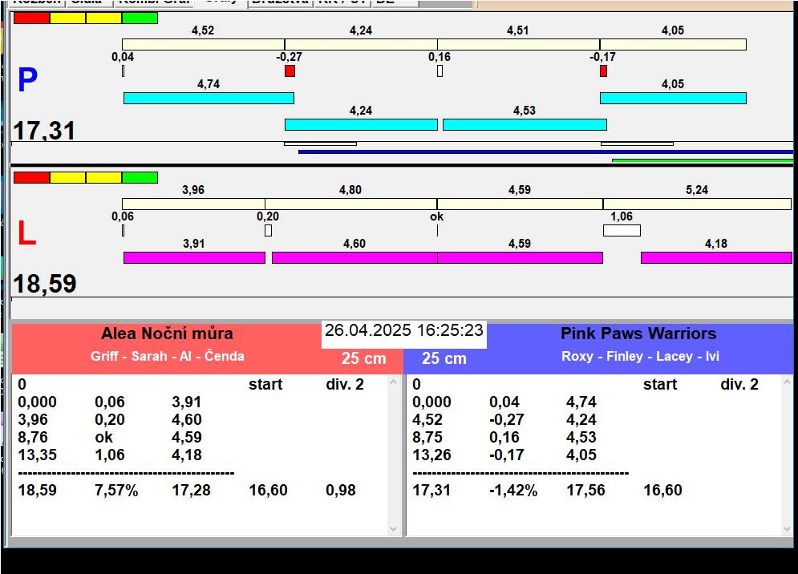
Task: Select the red -0,17 pass marker in lane P
Action: (603, 71)
